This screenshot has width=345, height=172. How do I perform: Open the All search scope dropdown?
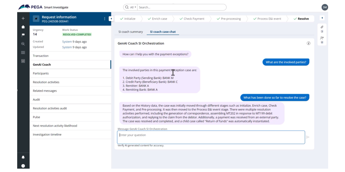tap(133, 7)
